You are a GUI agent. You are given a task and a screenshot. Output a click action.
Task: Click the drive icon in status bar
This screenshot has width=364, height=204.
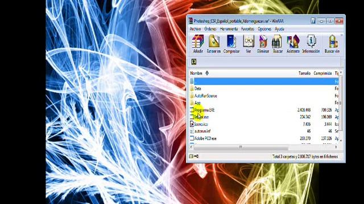pos(191,156)
